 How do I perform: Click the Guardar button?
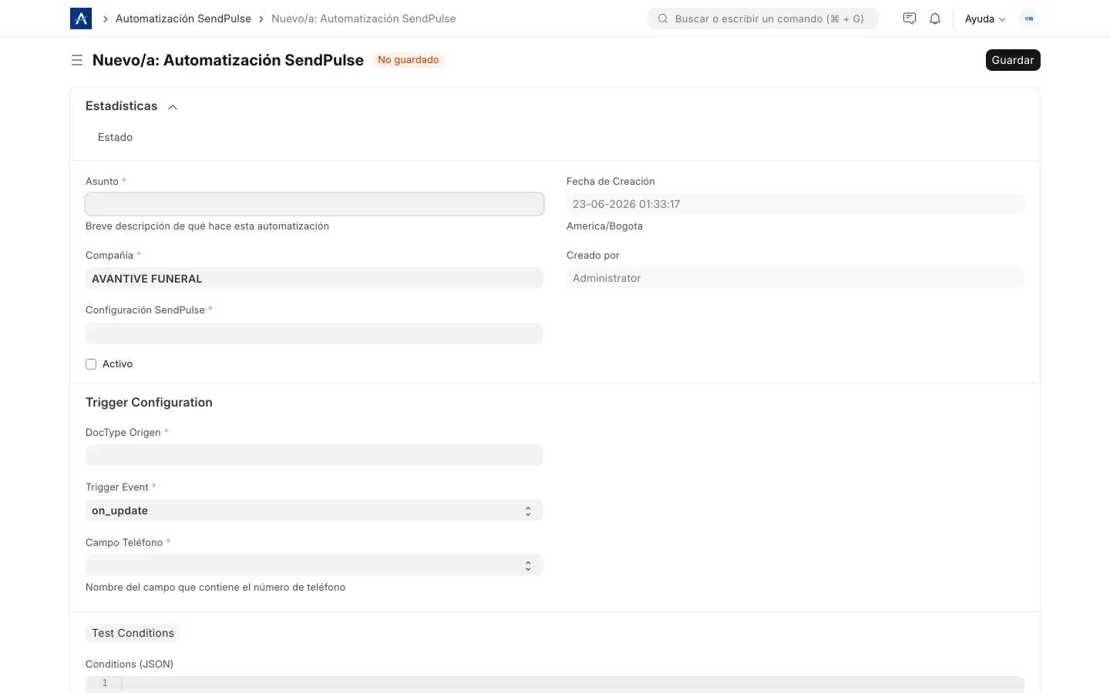pyautogui.click(x=1013, y=60)
